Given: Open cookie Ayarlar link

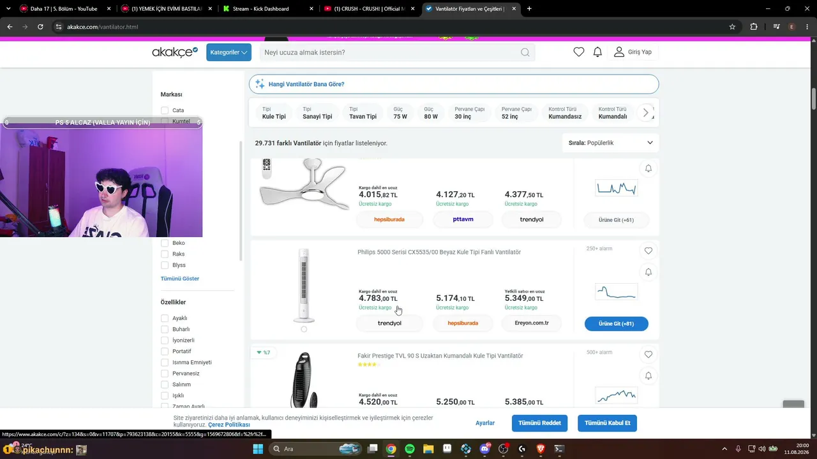Looking at the screenshot, I should (x=485, y=423).
